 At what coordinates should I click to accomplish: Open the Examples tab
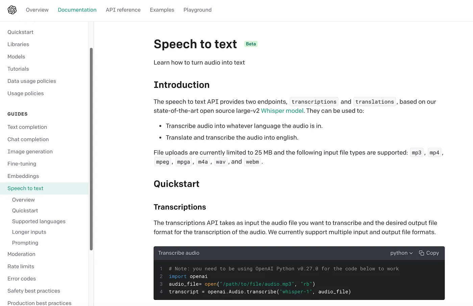pyautogui.click(x=162, y=10)
